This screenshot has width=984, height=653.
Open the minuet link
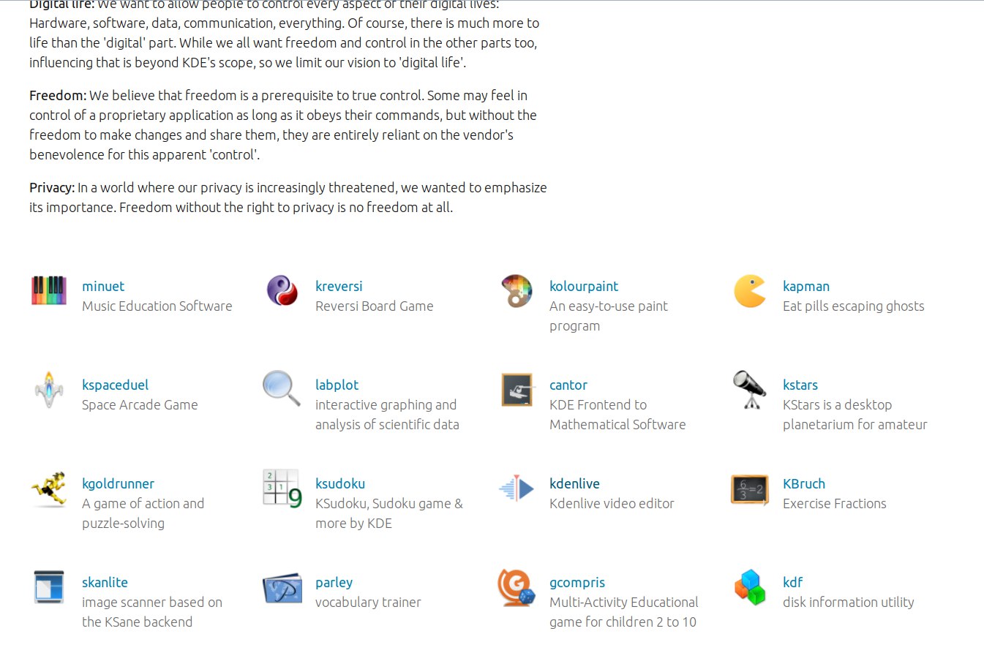tap(103, 286)
